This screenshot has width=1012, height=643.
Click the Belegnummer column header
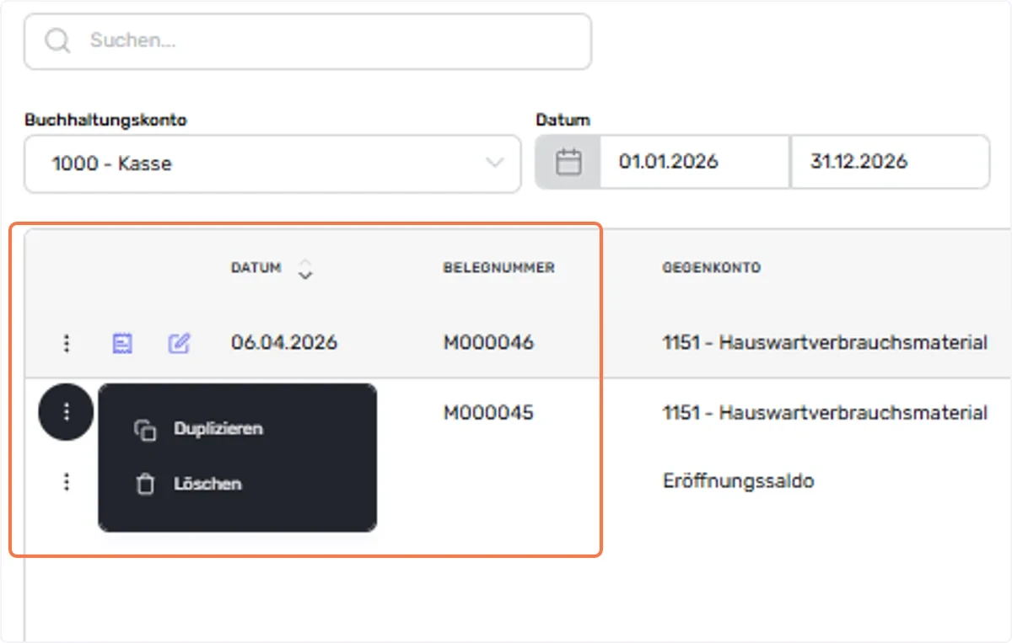click(499, 268)
